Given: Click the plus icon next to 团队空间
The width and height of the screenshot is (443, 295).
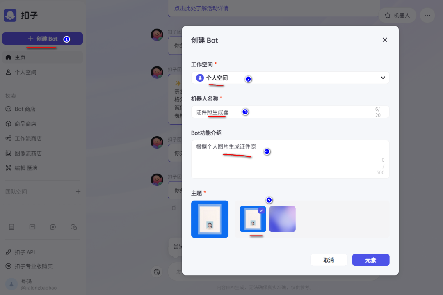Looking at the screenshot, I should 78,192.
